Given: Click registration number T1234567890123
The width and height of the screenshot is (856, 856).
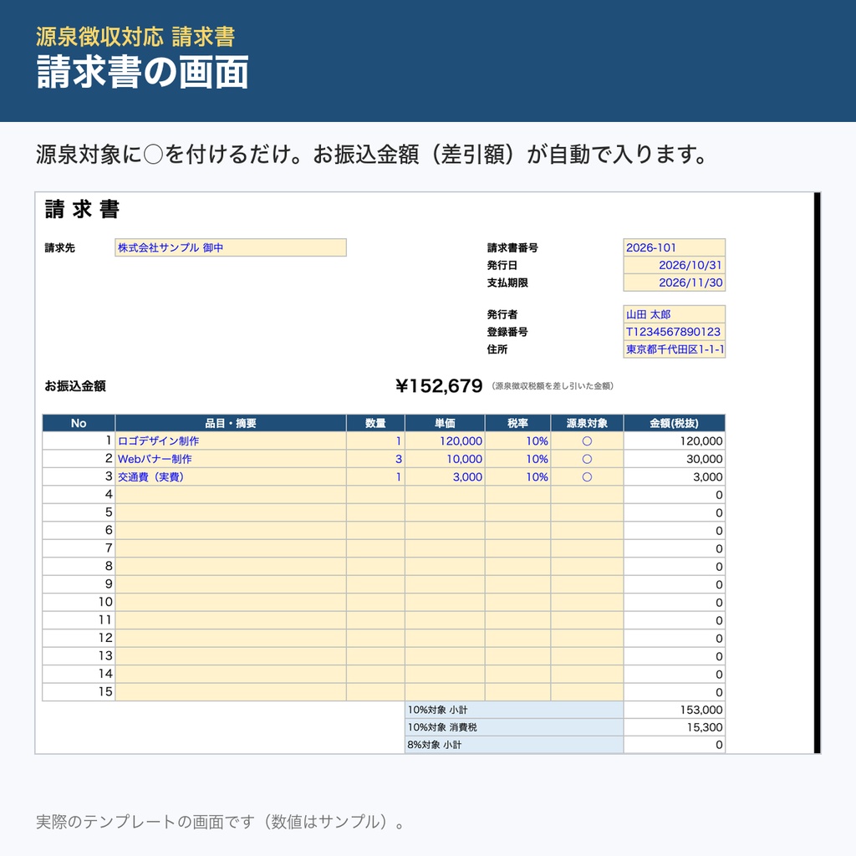Looking at the screenshot, I should tap(675, 331).
